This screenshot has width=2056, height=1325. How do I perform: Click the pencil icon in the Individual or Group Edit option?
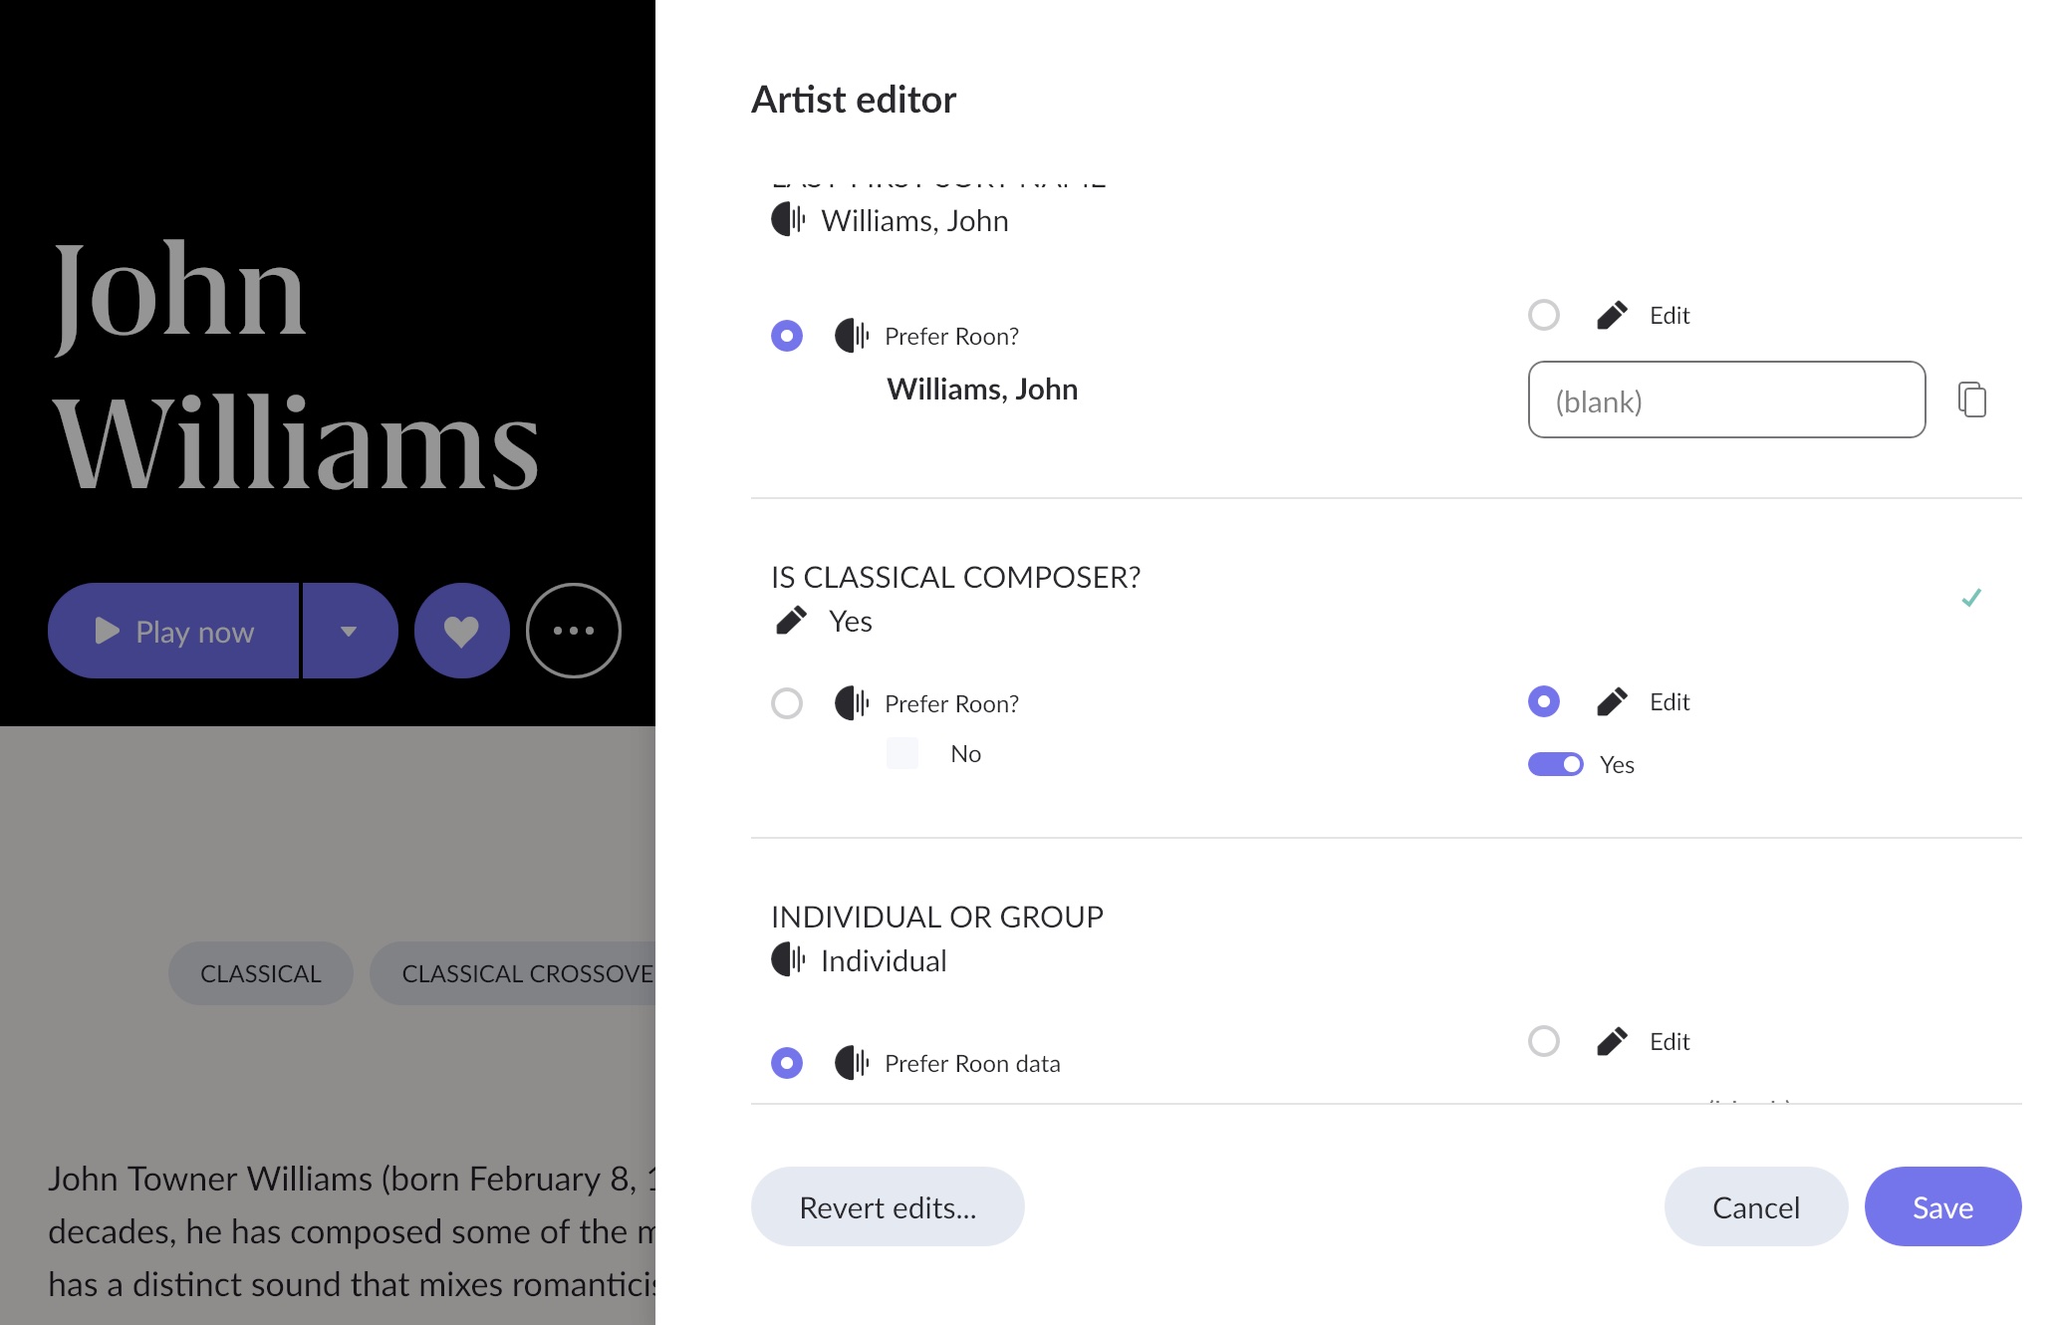click(x=1612, y=1041)
